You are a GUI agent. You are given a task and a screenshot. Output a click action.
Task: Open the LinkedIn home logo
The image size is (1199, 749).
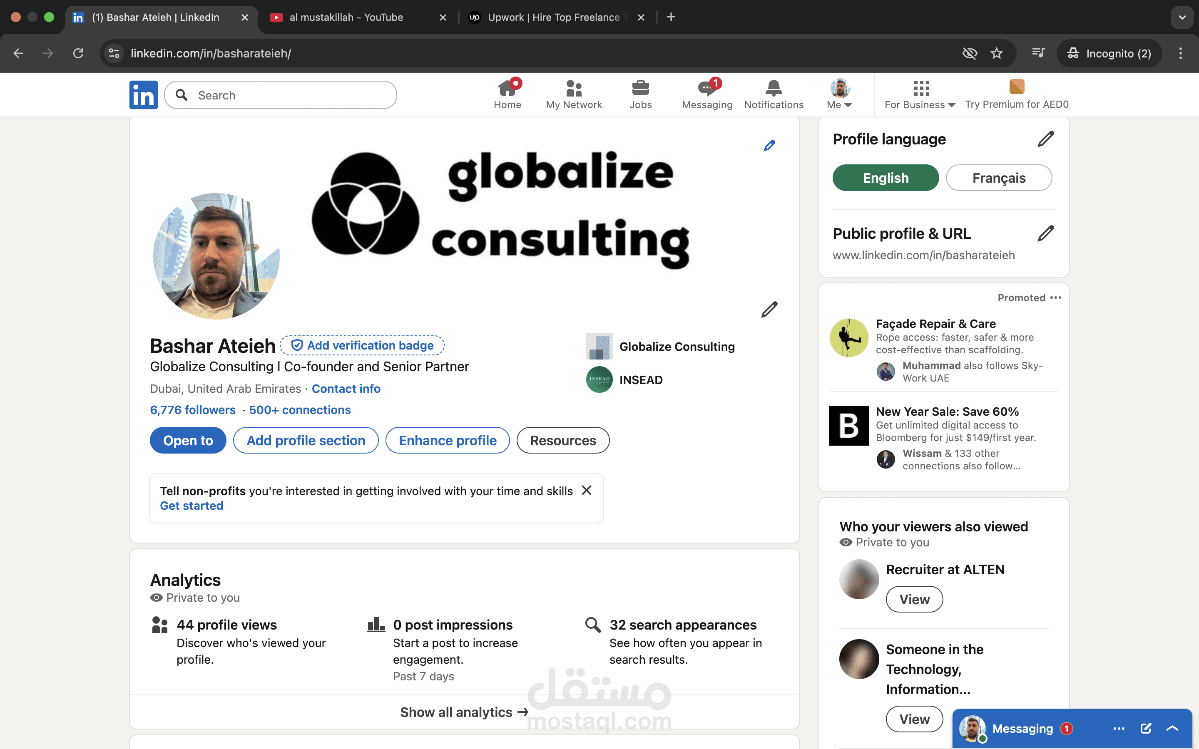(x=143, y=94)
